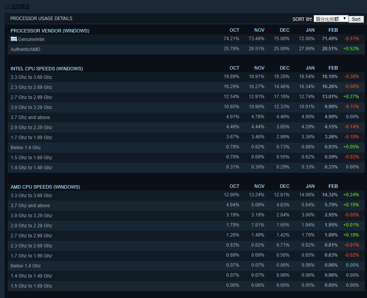This screenshot has width=367, height=298.
Task: Click the Intel logo icon beside GenuineIntel
Action: point(14,39)
